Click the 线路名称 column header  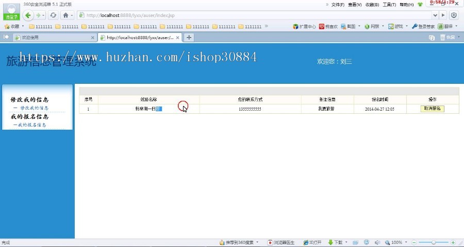[x=149, y=99]
